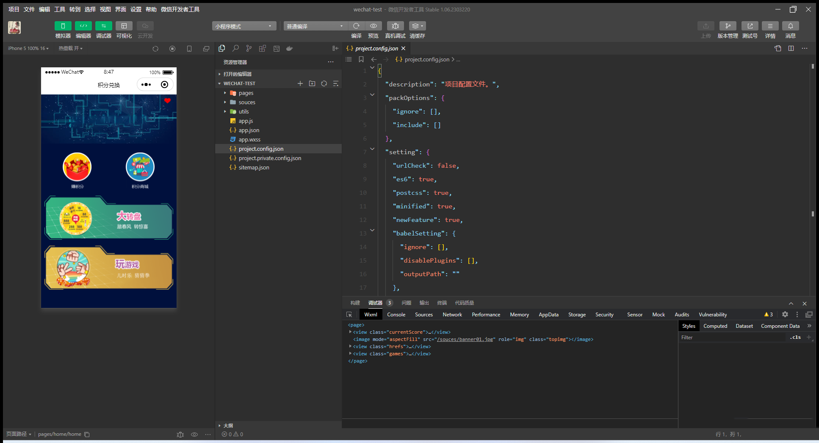819x443 pixels.
Task: Click the 清缓存 clear cache icon
Action: (417, 26)
